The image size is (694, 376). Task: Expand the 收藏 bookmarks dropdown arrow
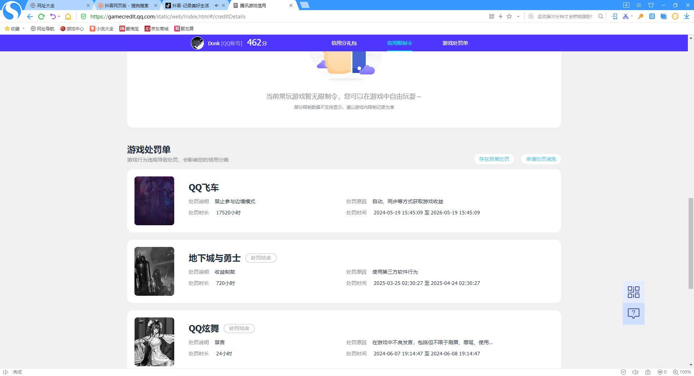[x=23, y=29]
